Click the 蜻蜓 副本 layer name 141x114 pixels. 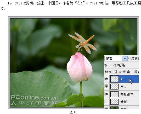(127, 94)
